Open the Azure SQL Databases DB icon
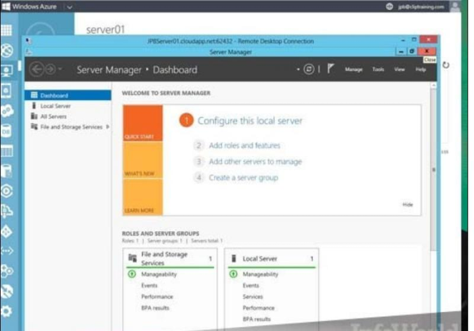The width and height of the screenshot is (474, 331). [6, 131]
